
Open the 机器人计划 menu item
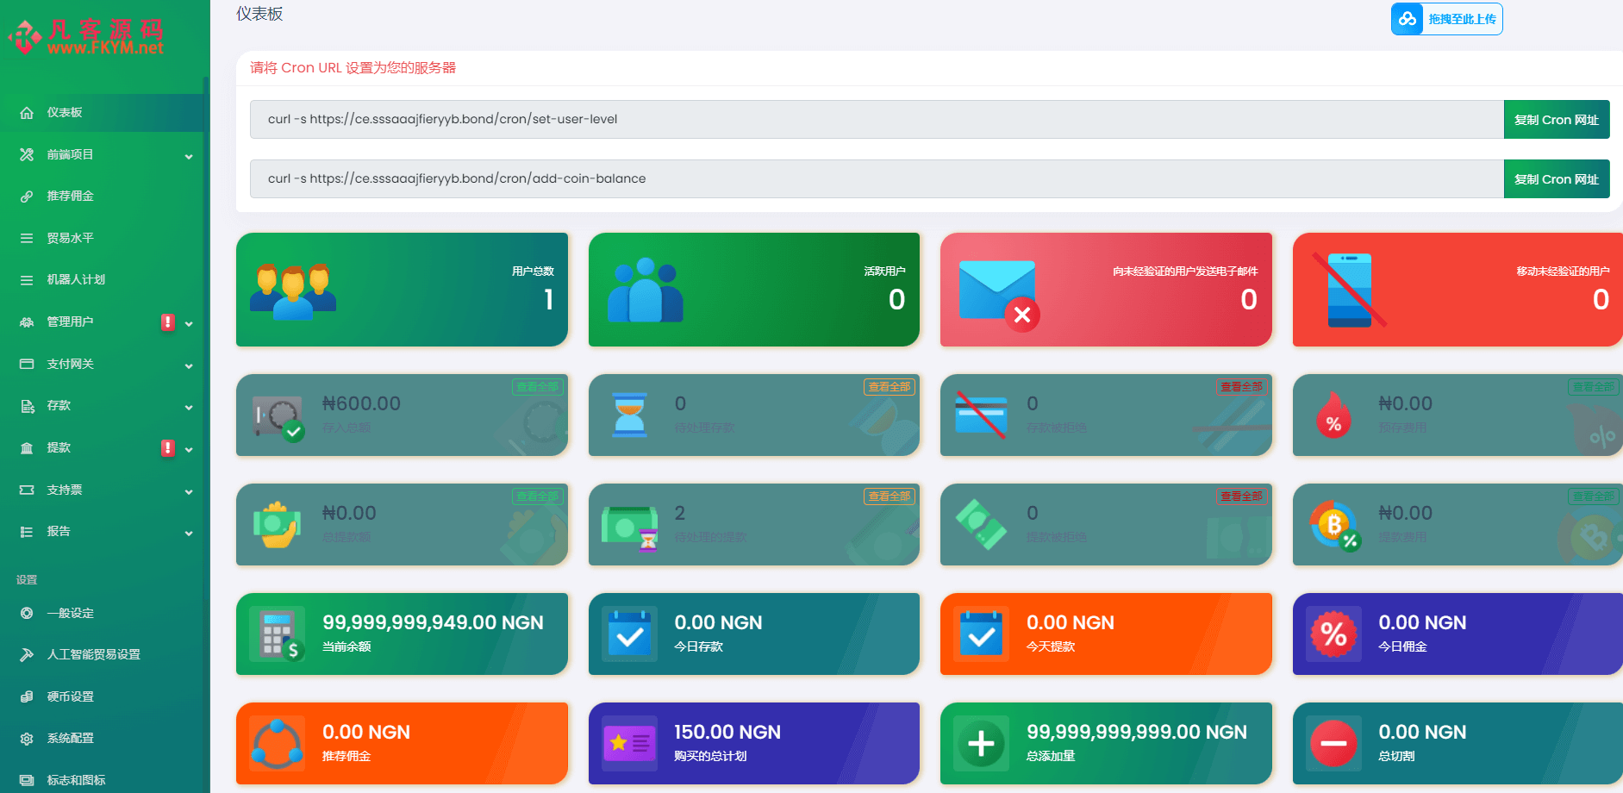click(x=76, y=280)
